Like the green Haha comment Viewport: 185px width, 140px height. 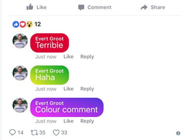coord(68,89)
